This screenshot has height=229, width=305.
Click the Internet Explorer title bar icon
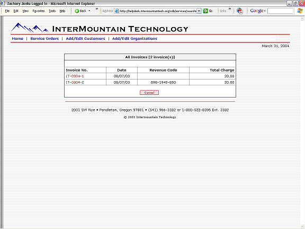coord(2,3)
